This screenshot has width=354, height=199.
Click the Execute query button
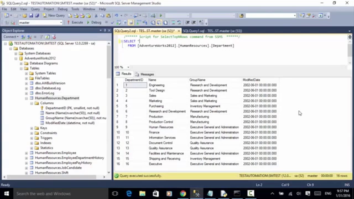75,22
